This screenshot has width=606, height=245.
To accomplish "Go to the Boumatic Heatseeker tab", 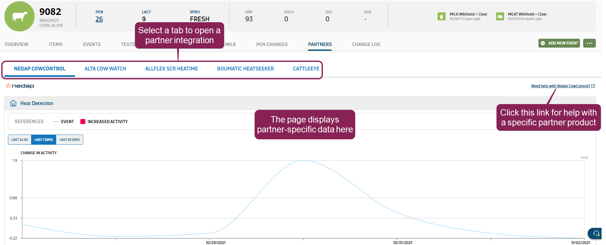I will [x=245, y=69].
